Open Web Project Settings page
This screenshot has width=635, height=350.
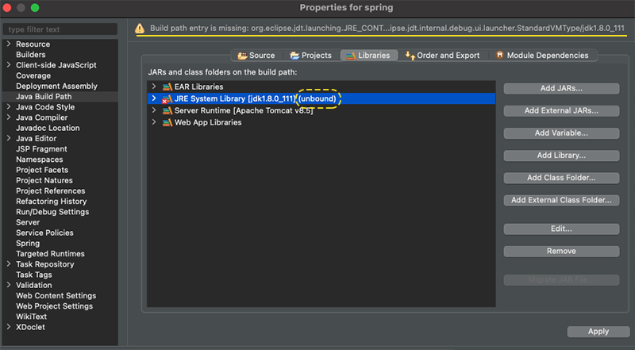pos(54,306)
